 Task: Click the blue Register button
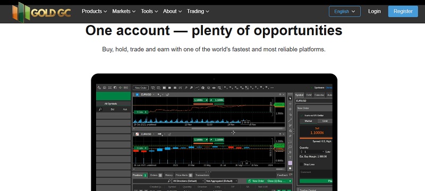pyautogui.click(x=403, y=11)
